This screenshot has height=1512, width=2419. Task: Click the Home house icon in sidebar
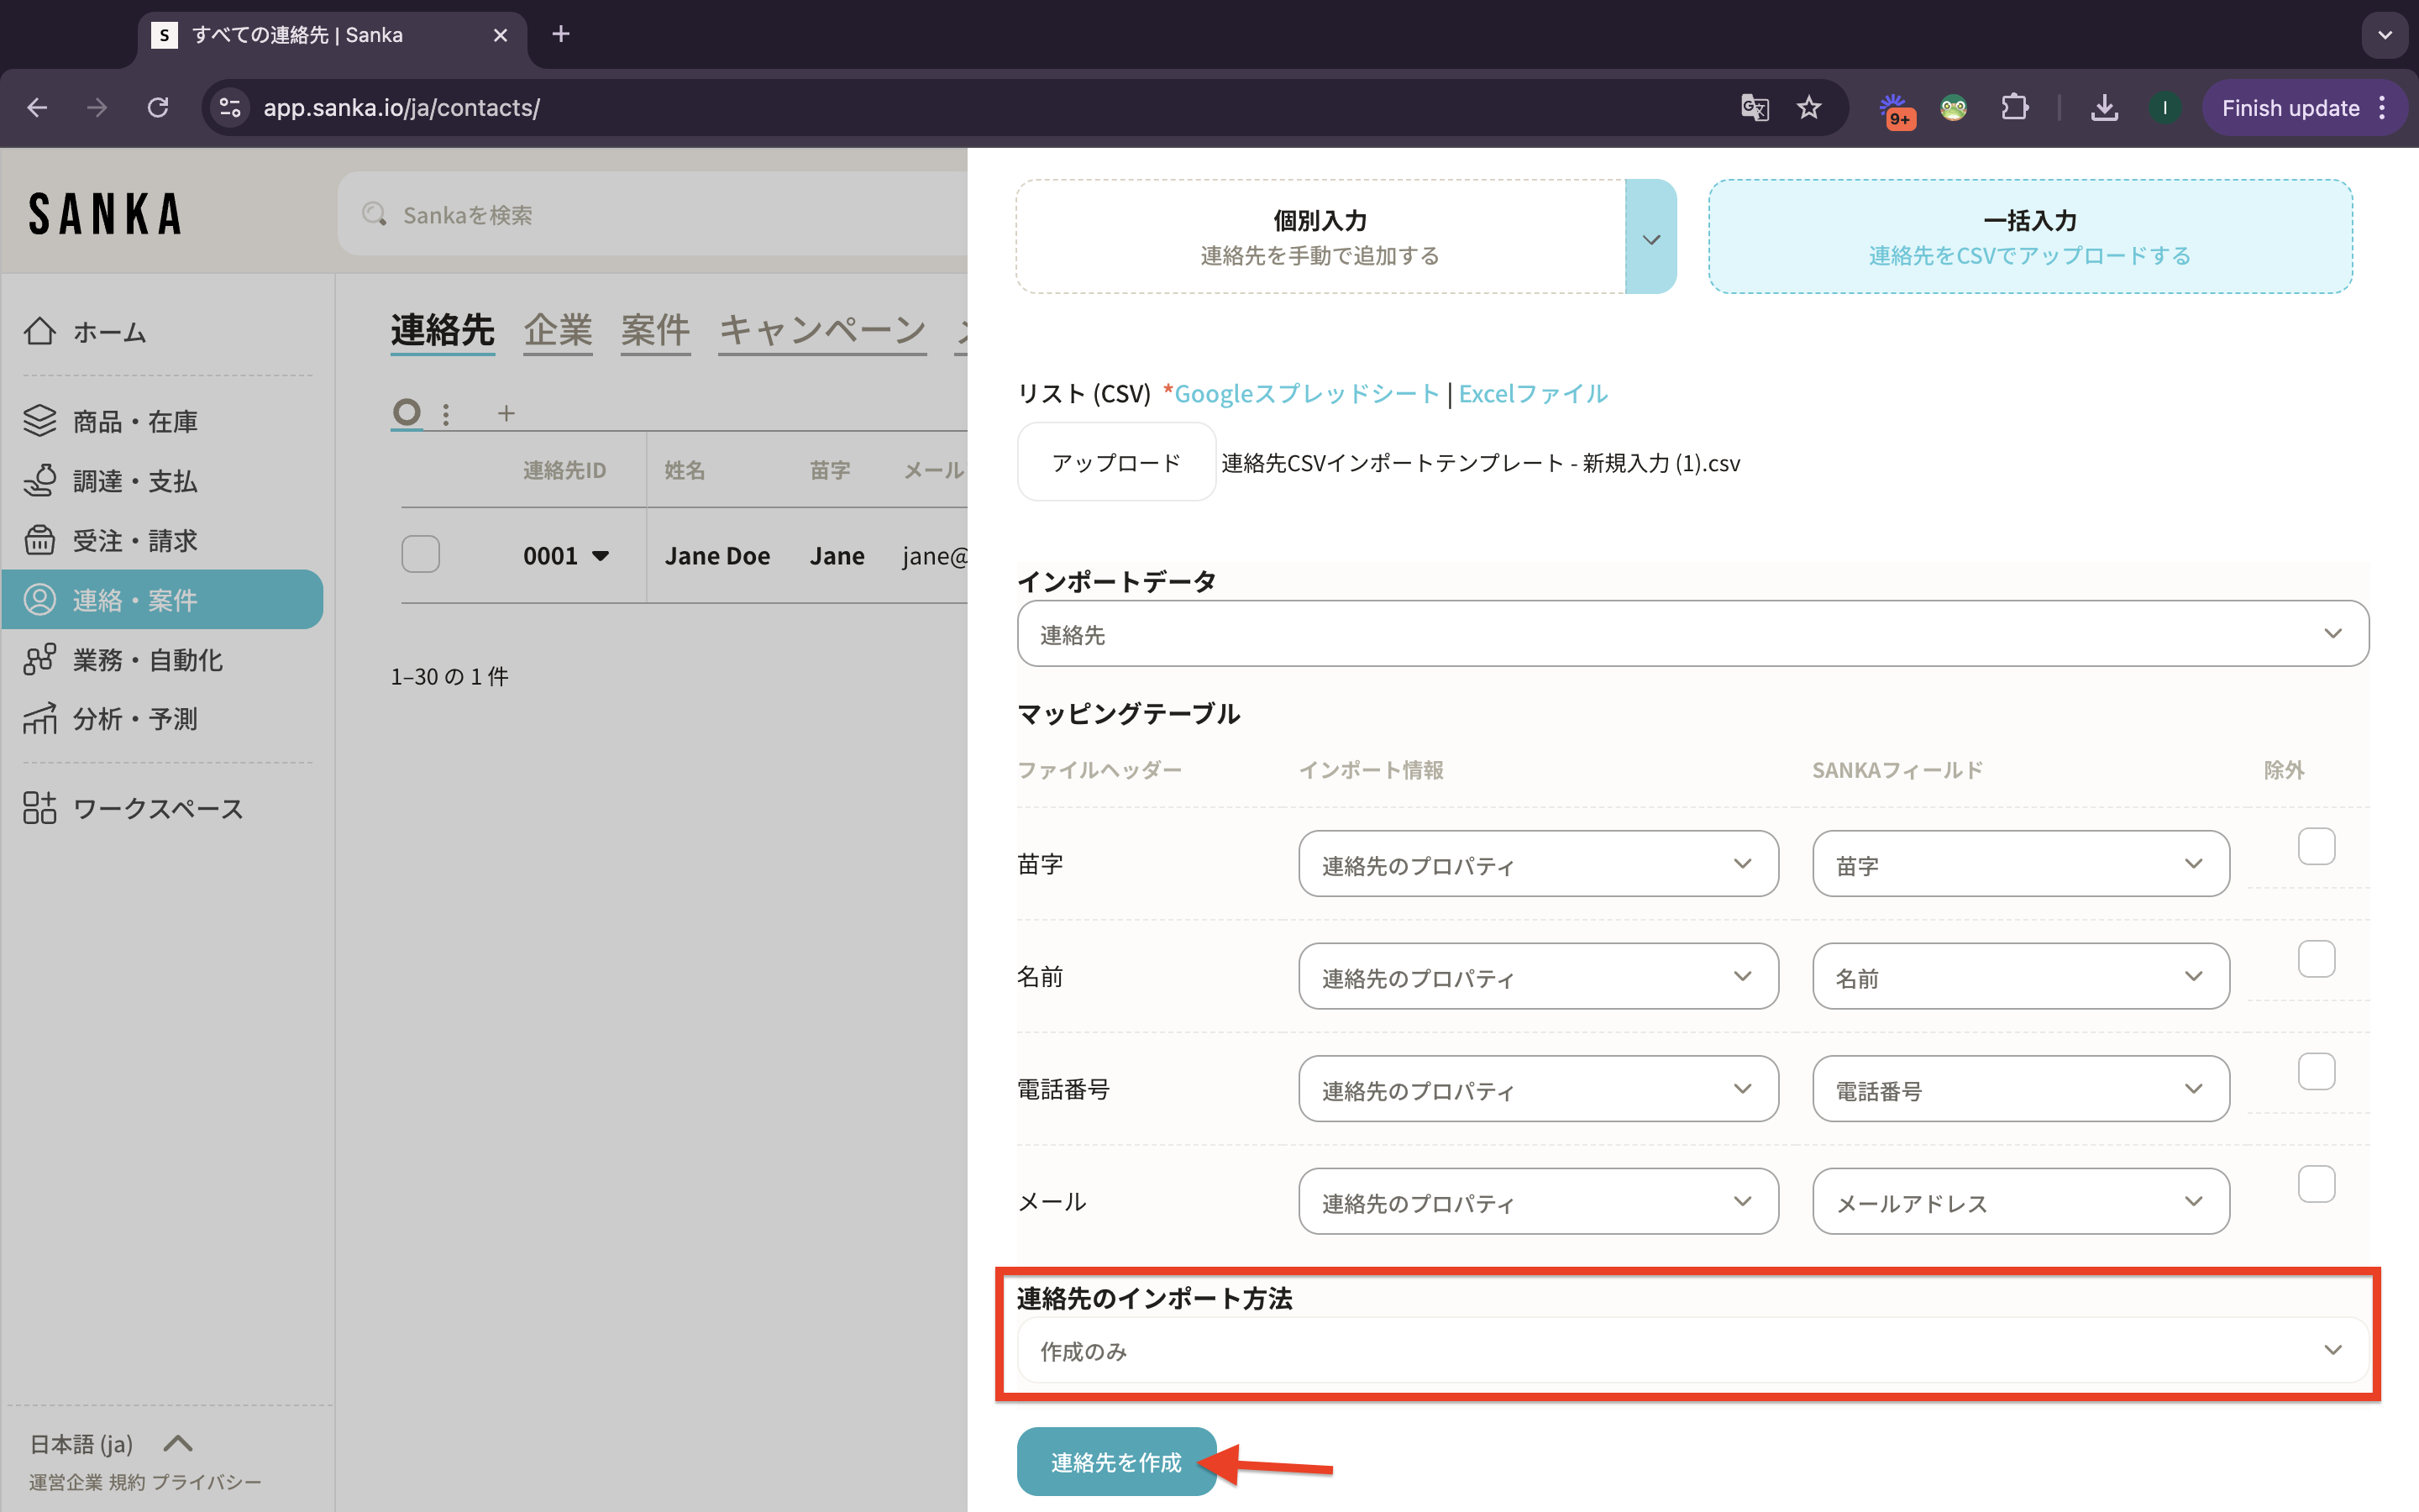coord(40,331)
